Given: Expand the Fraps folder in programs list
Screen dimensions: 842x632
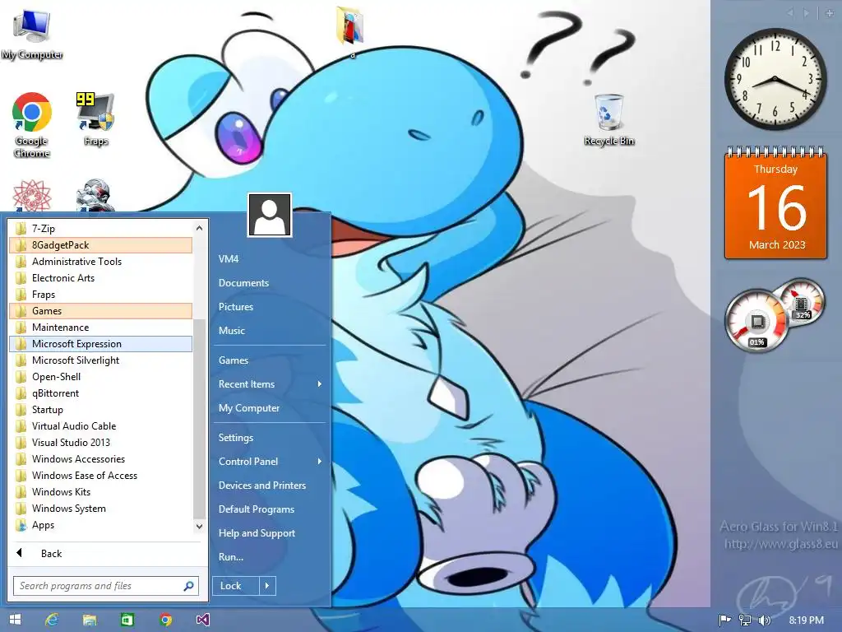Looking at the screenshot, I should pos(100,295).
